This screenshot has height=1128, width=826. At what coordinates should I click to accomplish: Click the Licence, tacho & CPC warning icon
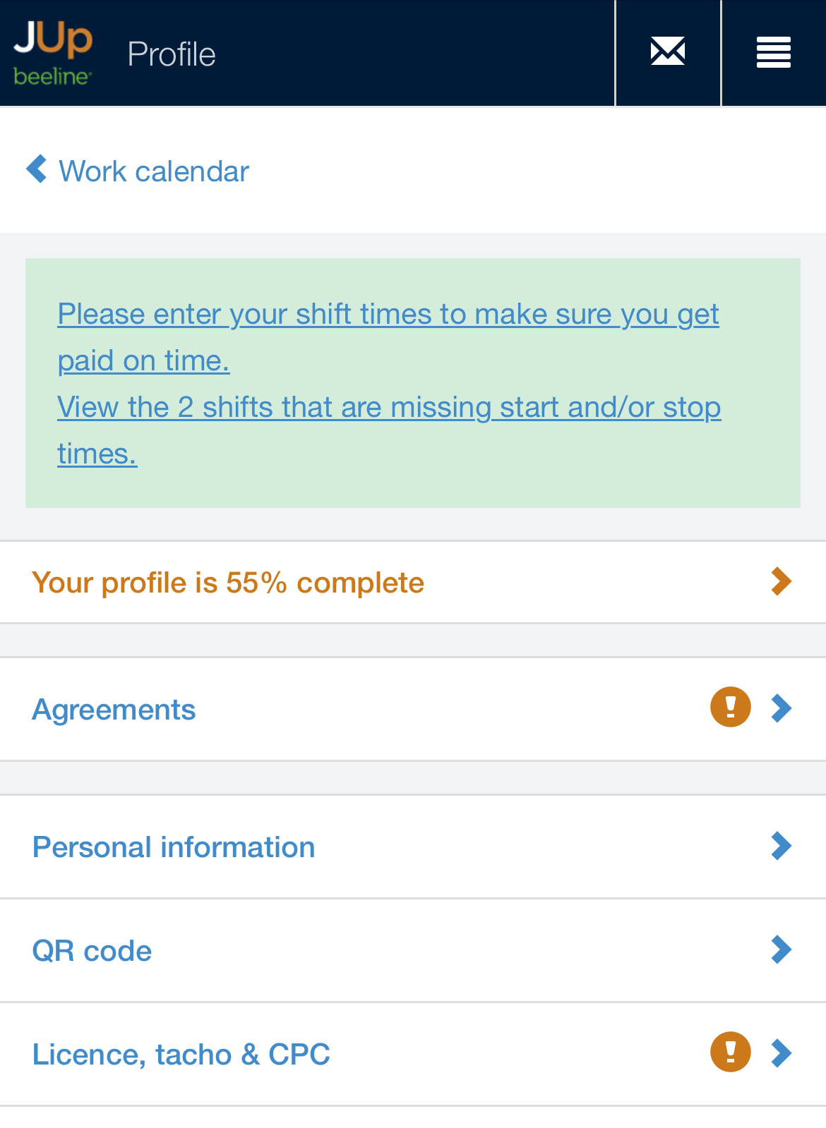730,1052
